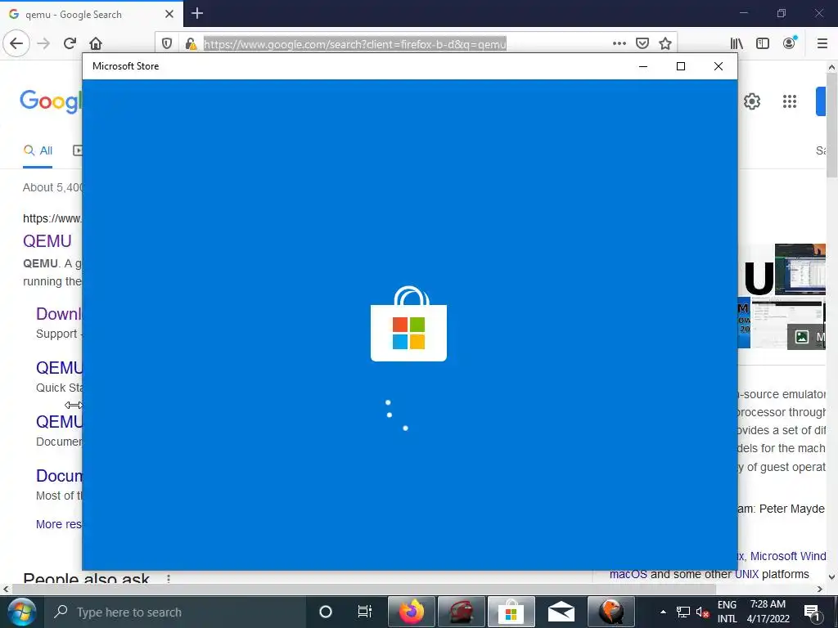
Task: Open a new Firefox tab
Action: [x=197, y=13]
